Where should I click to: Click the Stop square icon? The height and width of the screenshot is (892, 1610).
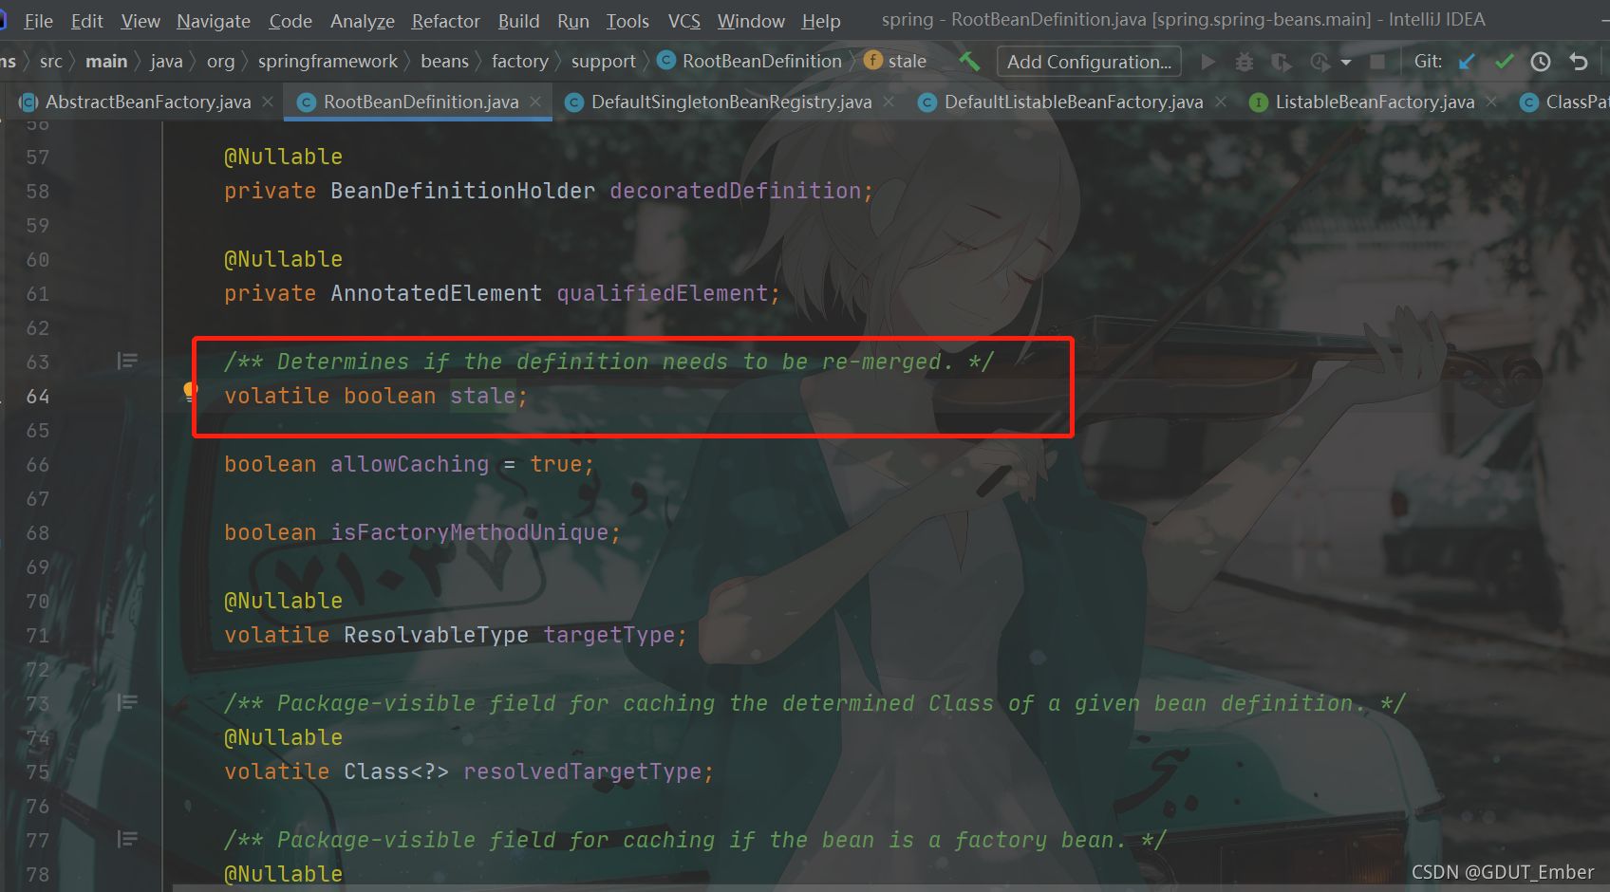(1377, 62)
